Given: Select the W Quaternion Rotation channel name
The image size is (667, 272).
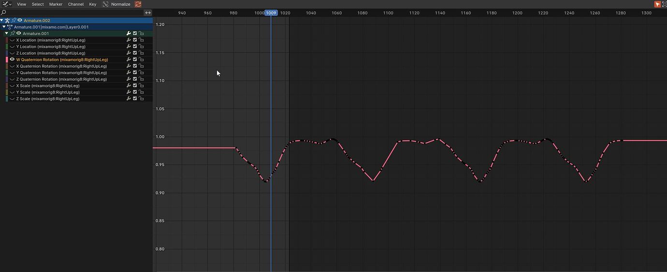Looking at the screenshot, I should coord(62,60).
